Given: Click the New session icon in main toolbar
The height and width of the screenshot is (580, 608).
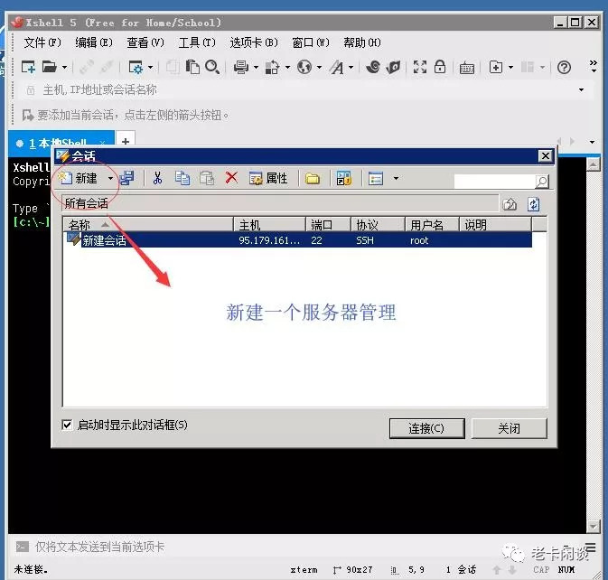Looking at the screenshot, I should pos(28,67).
